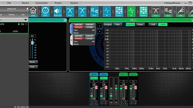
Task: Click STORE for FIR channel 1
Action: tap(90, 27)
